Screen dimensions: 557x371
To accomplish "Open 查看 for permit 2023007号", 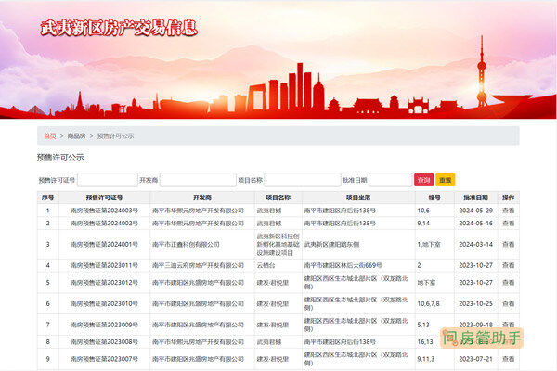I will [x=509, y=359].
